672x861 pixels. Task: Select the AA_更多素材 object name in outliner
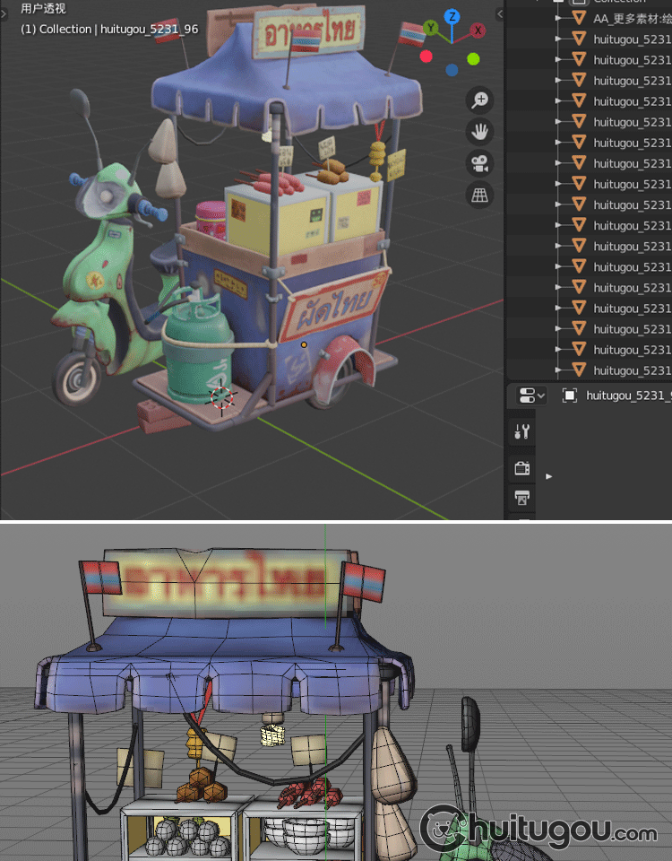625,18
